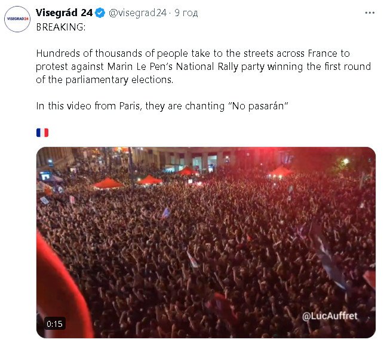Click the rightmost red tent in video
Screen dimensions: 384x340
pos(280,171)
